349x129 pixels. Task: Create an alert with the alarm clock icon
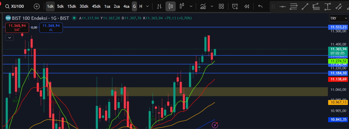235,6
